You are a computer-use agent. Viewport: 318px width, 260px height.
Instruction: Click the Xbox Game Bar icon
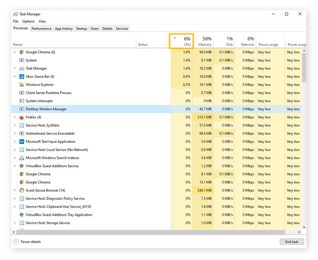point(21,76)
